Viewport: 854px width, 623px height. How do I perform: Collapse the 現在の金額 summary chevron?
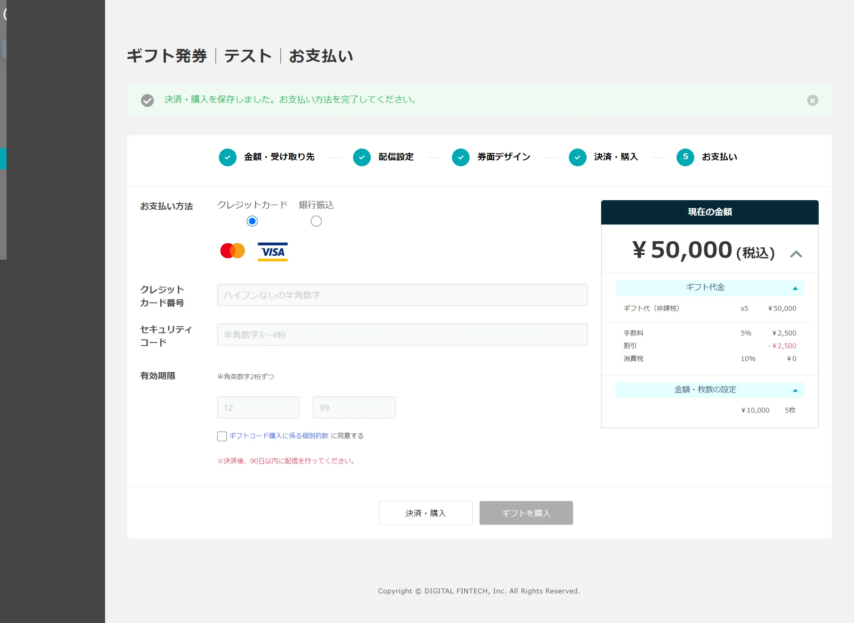[796, 254]
